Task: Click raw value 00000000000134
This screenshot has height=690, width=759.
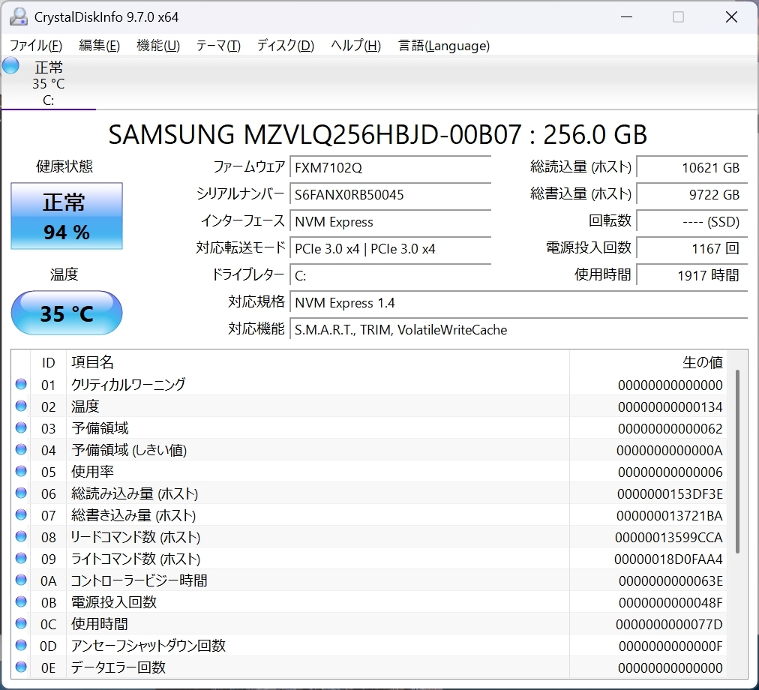Action: coord(670,406)
